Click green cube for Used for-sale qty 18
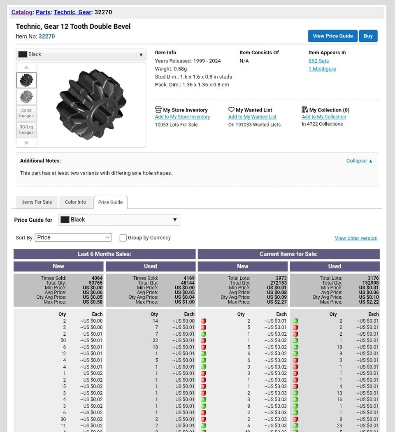Image resolution: width=395 pixels, height=432 pixels. [295, 347]
